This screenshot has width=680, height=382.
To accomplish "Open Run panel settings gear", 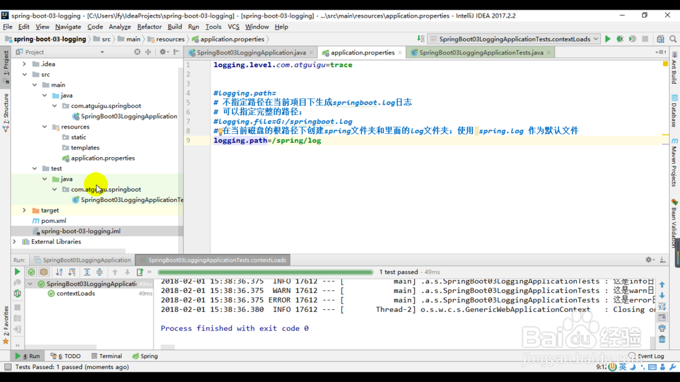I will [649, 260].
